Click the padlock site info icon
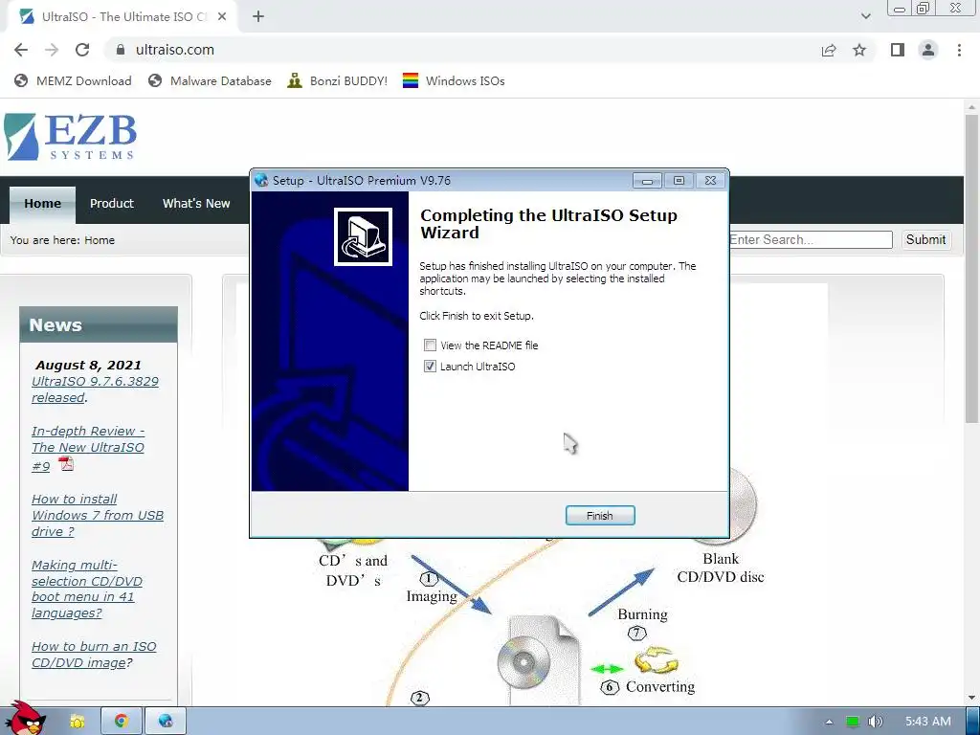Viewport: 980px width, 735px height. 121,50
